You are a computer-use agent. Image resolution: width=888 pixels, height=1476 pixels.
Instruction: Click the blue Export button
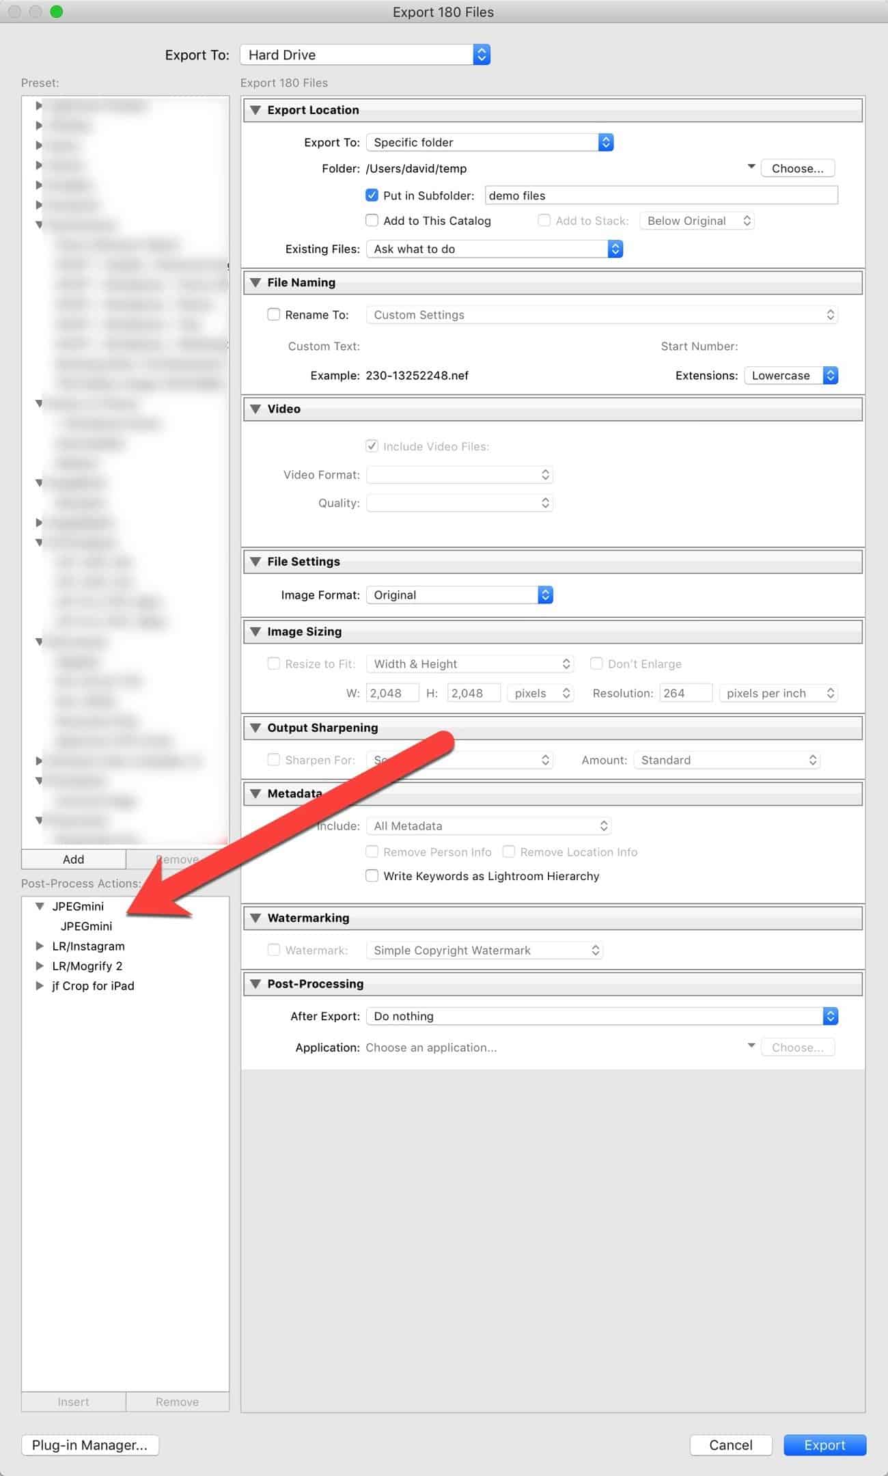pyautogui.click(x=825, y=1445)
